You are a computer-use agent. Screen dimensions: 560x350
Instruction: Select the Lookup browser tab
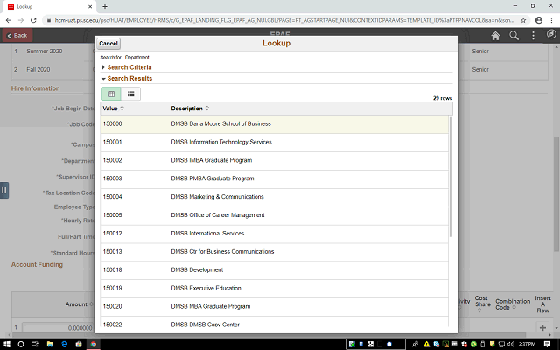click(x=49, y=6)
